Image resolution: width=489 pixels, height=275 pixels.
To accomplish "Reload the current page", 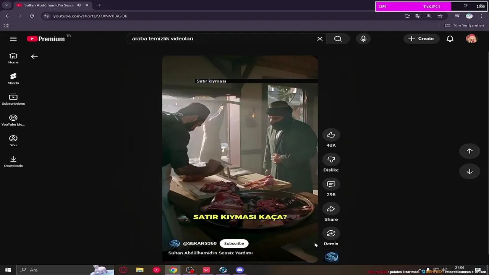I will tap(32, 16).
